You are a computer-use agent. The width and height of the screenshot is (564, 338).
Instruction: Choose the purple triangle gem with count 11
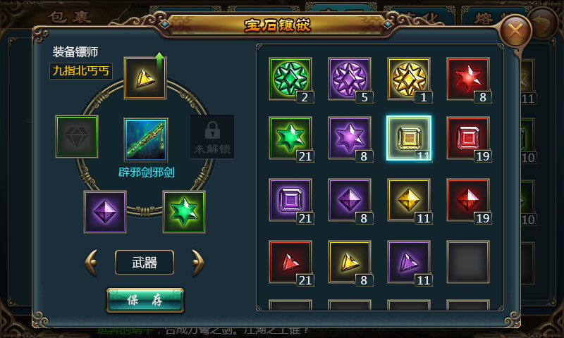[409, 262]
